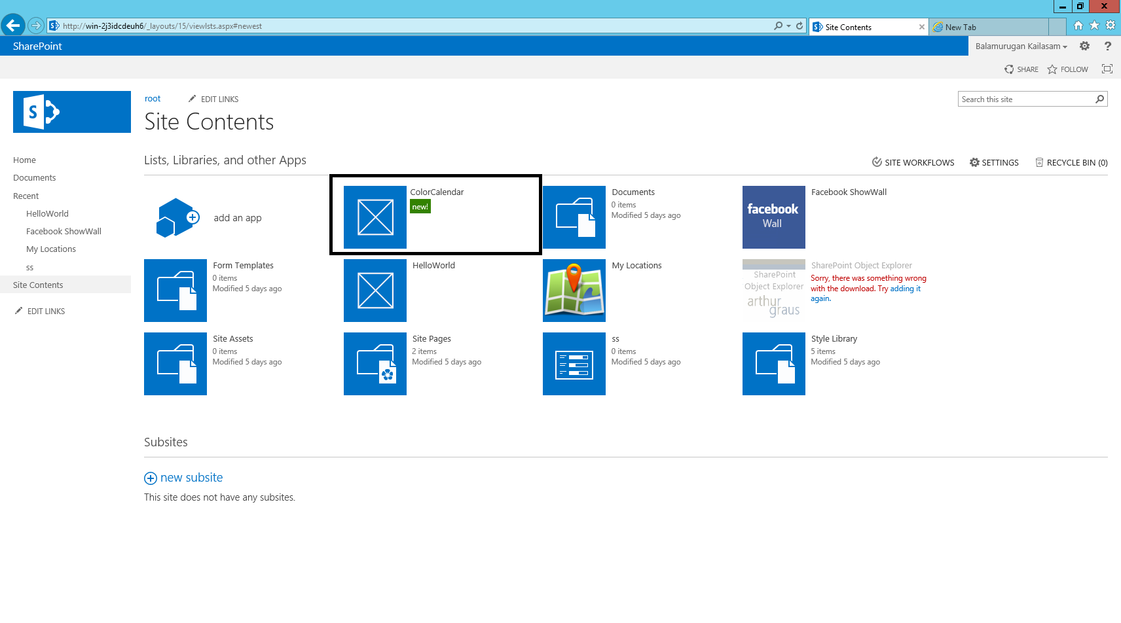Click the Facebook ShowWall app name
Screen dimensions: 1121x623
849,192
